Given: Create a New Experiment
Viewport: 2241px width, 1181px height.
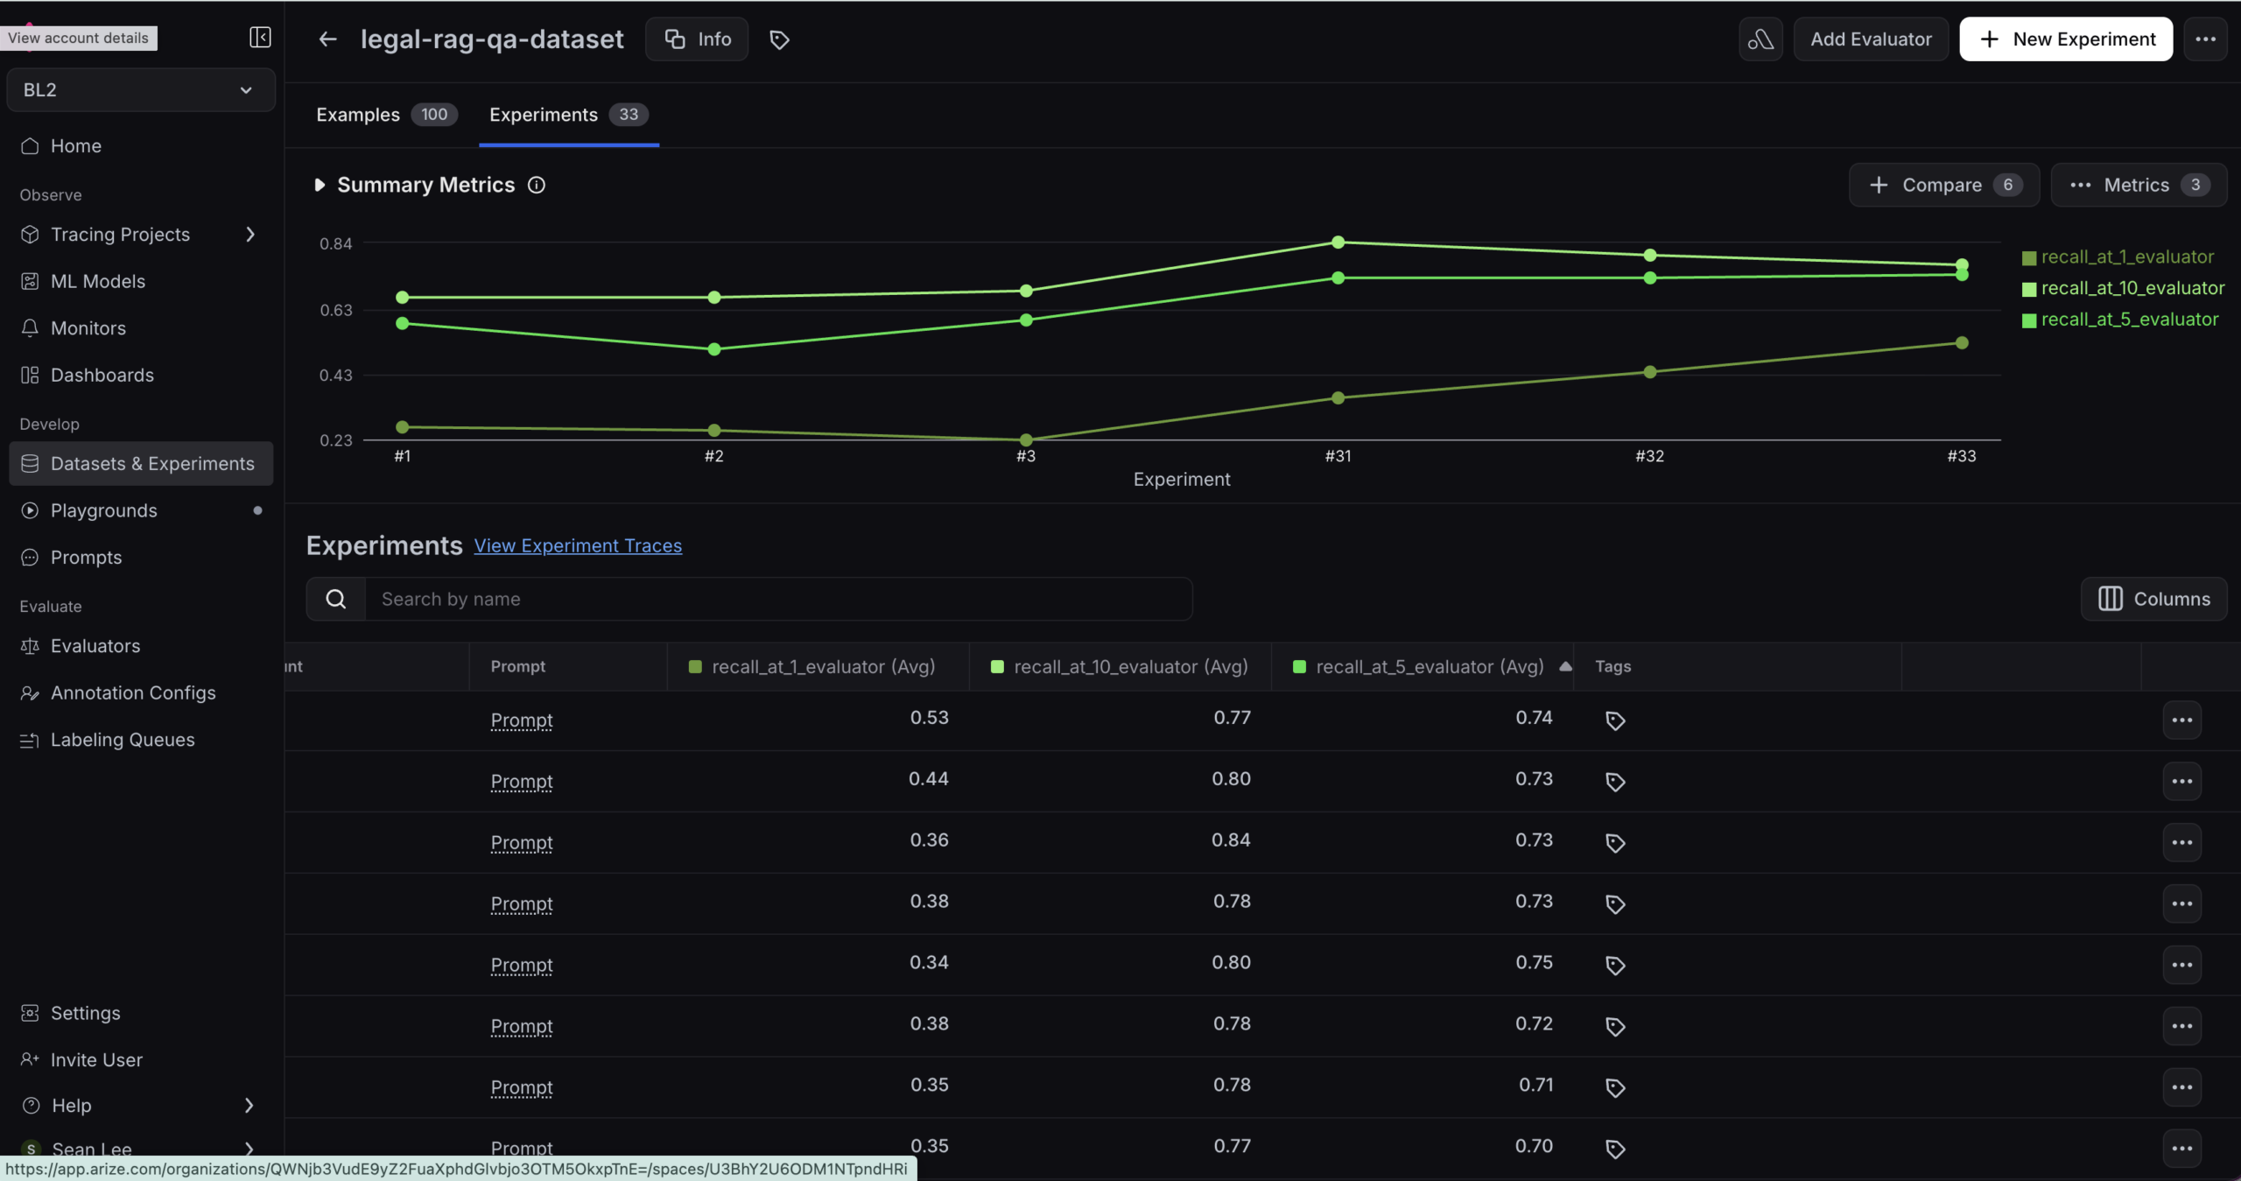Looking at the screenshot, I should (x=2064, y=39).
